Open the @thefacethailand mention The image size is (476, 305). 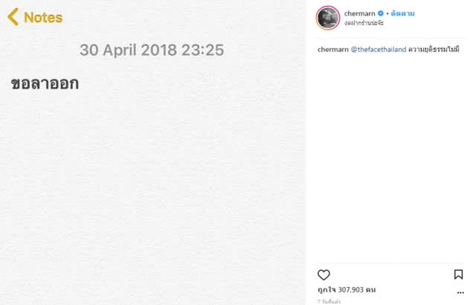pyautogui.click(x=378, y=50)
